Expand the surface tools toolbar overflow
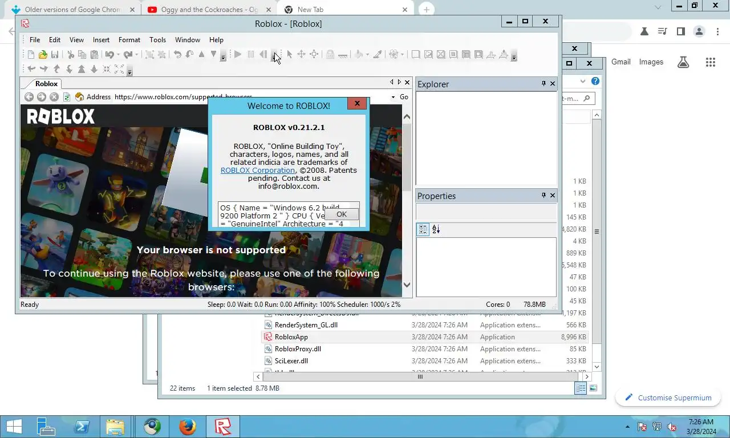Viewport: 730px width, 438px height. (x=514, y=55)
